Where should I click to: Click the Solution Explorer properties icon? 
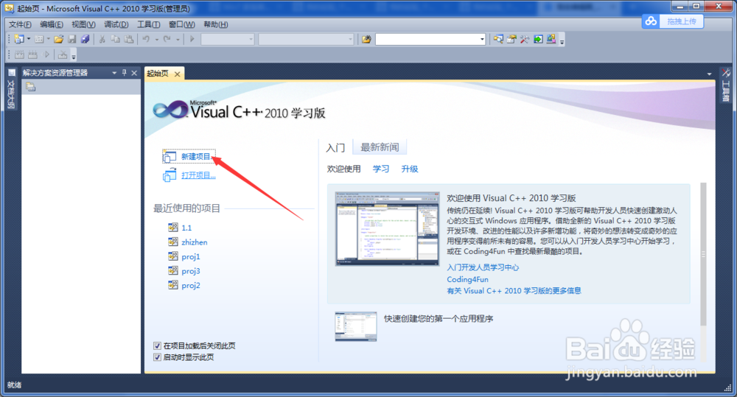point(30,87)
